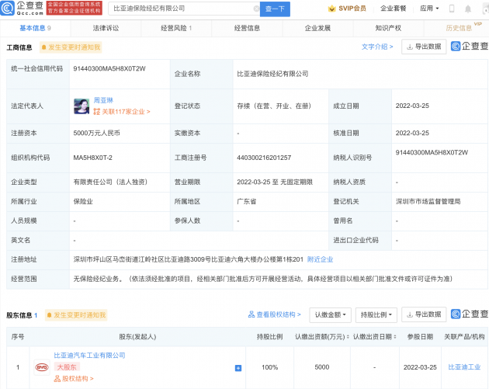Click organization code MA5H8X0T-2
The image size is (489, 389).
(92, 158)
